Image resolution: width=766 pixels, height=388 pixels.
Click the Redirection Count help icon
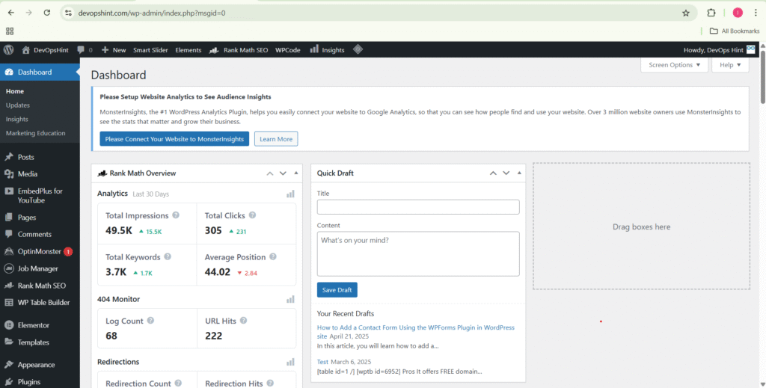178,384
